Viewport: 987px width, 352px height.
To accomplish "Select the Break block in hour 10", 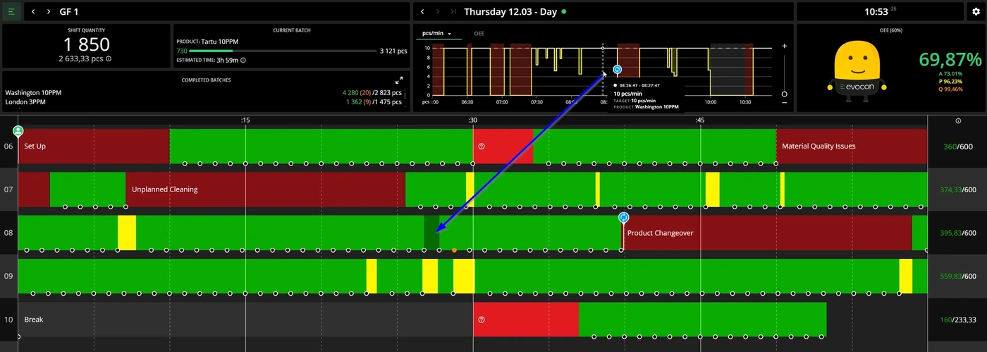I will 245,320.
